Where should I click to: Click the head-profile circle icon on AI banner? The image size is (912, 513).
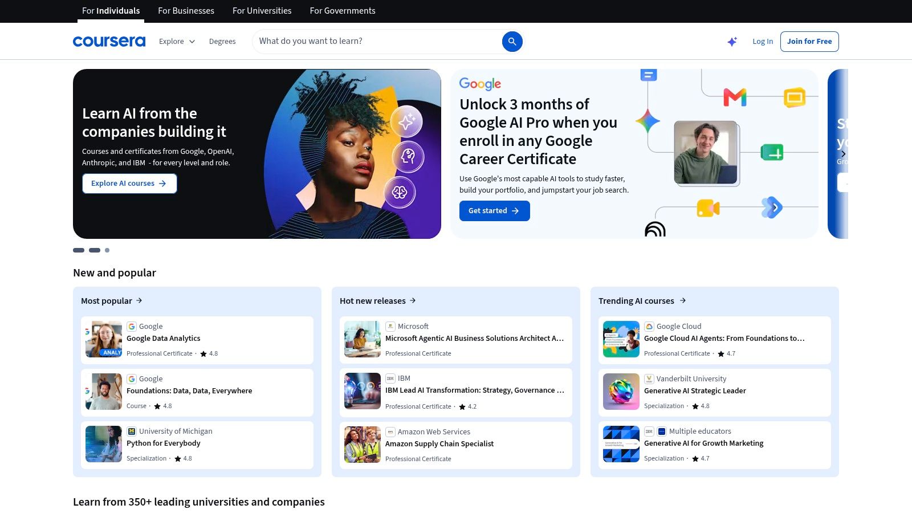pyautogui.click(x=408, y=156)
